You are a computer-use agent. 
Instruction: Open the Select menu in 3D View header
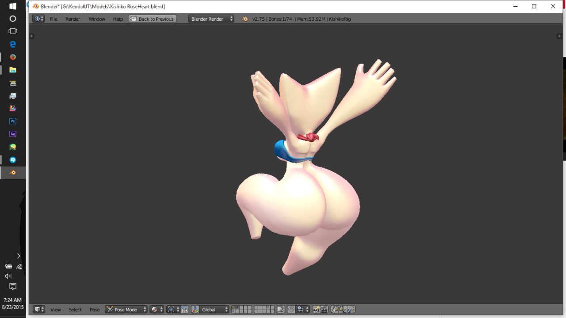75,310
